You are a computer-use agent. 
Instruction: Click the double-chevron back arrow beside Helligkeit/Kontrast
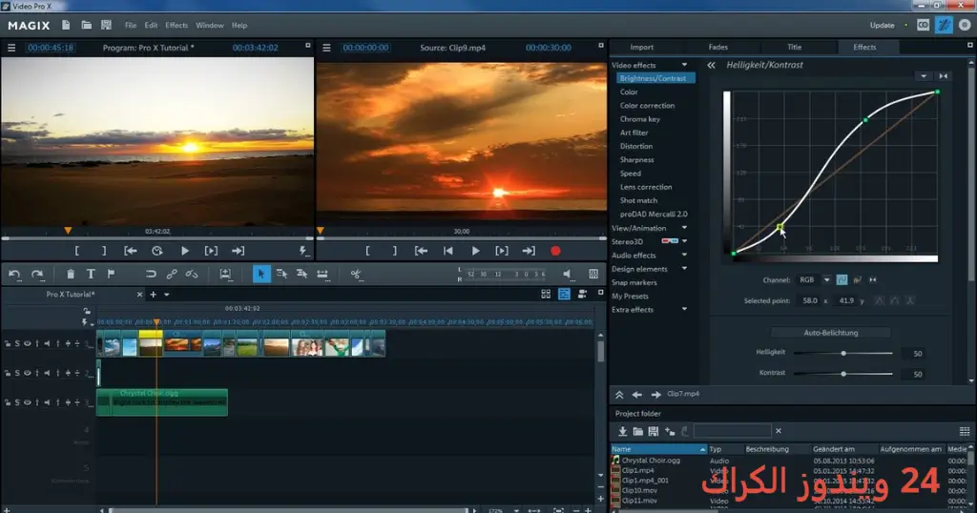pyautogui.click(x=711, y=65)
